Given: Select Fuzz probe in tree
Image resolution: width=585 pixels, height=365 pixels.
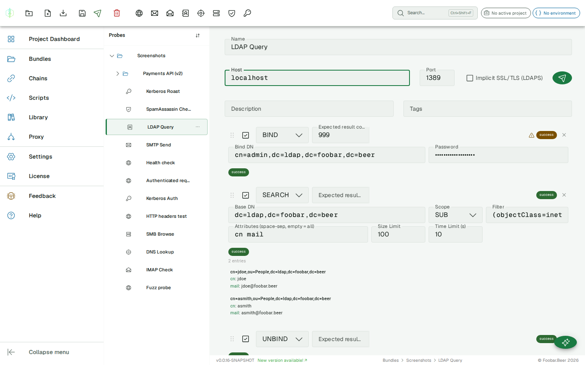Looking at the screenshot, I should click(156, 288).
